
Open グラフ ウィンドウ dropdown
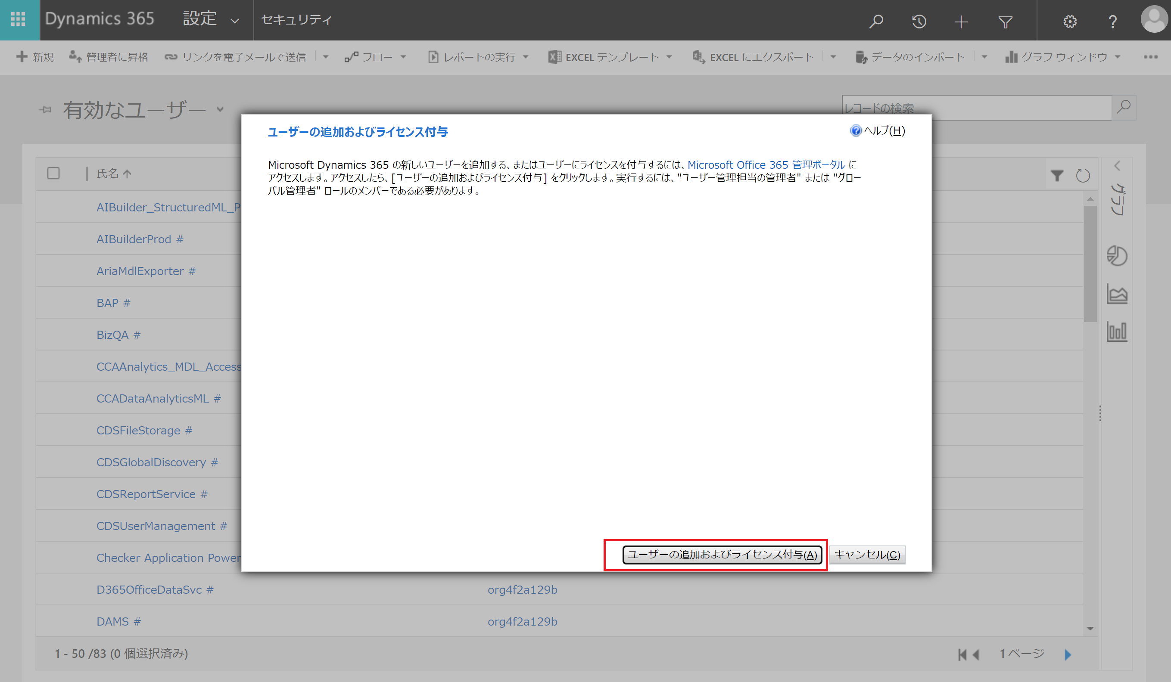[x=1063, y=57]
